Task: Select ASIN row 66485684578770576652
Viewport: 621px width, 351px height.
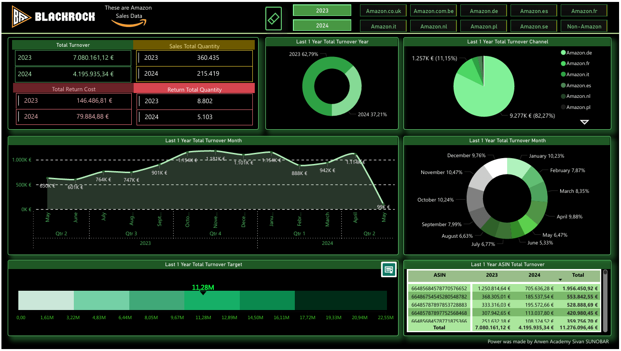Action: 504,289
